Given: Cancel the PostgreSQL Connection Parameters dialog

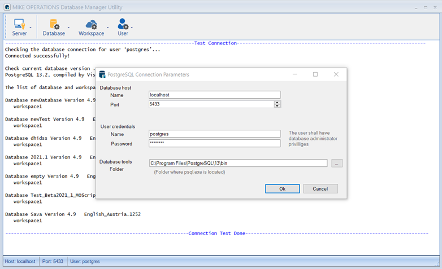Looking at the screenshot, I should tap(320, 189).
